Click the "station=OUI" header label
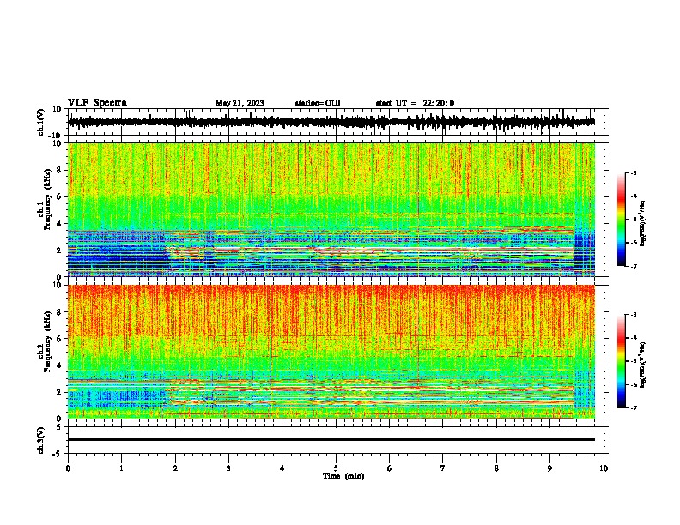This screenshot has width=680, height=525. tap(318, 103)
